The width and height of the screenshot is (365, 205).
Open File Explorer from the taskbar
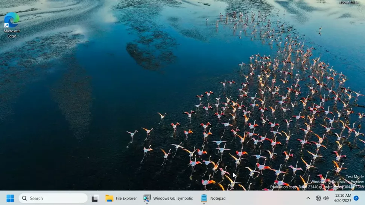[x=121, y=198]
